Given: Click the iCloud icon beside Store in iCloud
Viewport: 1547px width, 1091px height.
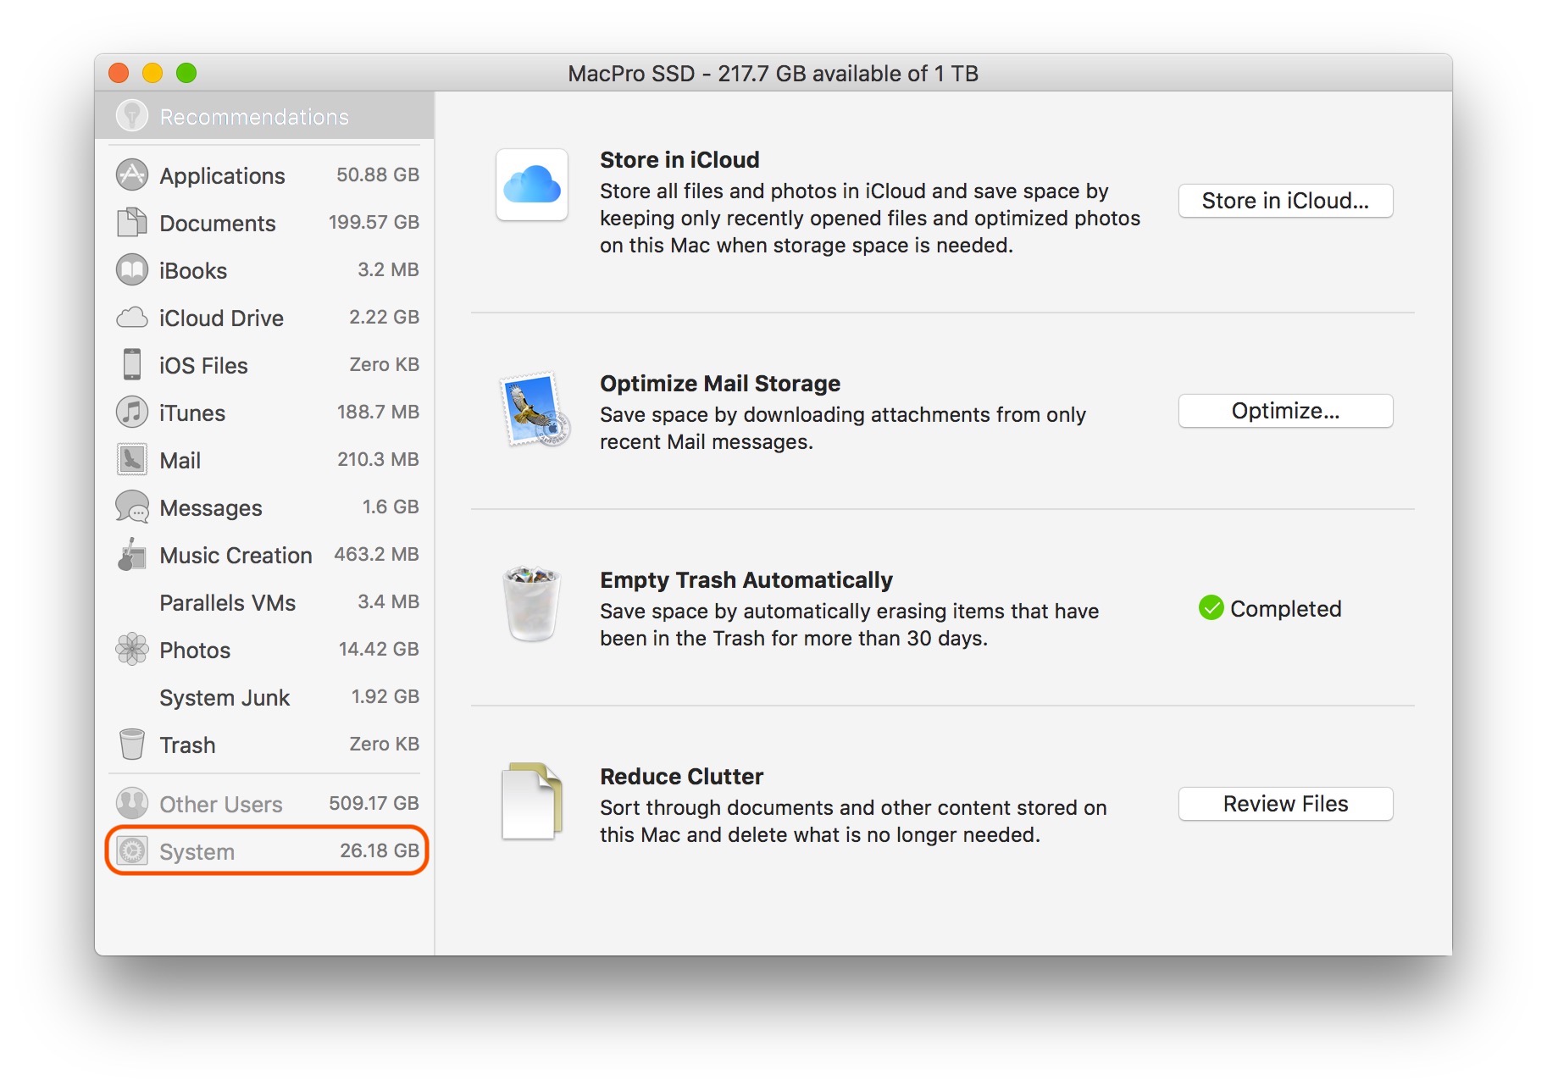Looking at the screenshot, I should click(x=532, y=185).
